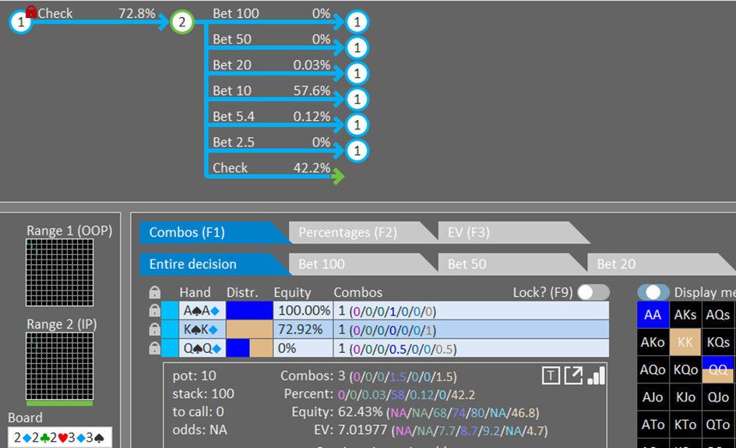Click the red lock on Check node
This screenshot has height=448, width=736.
coord(31,11)
